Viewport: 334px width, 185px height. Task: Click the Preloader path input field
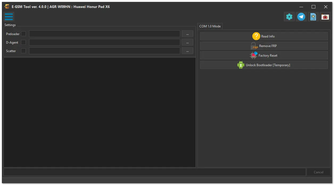click(x=104, y=34)
